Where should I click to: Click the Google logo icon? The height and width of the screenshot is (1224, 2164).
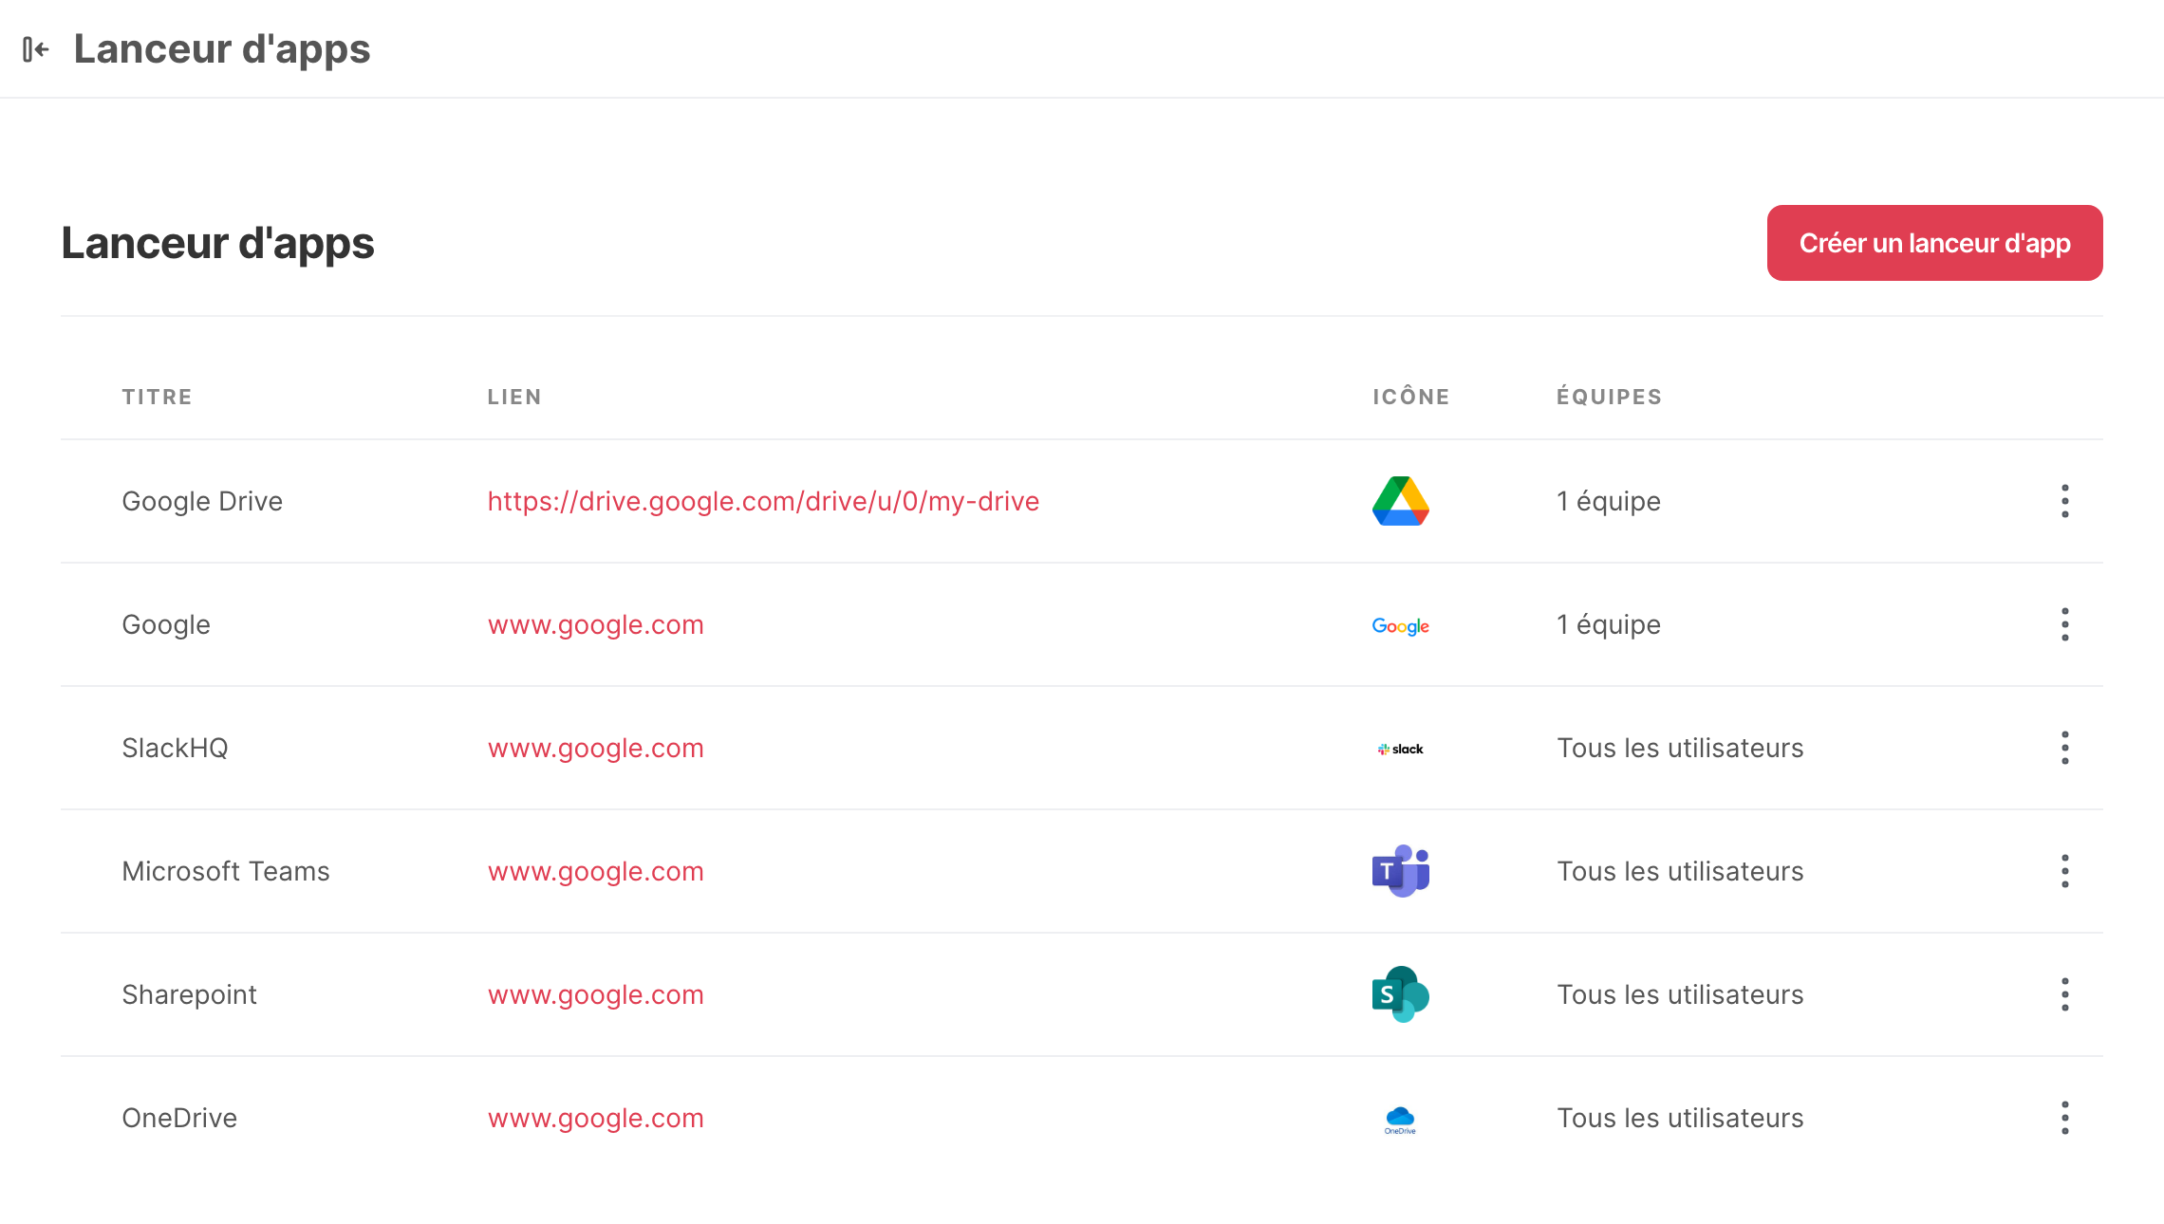pyautogui.click(x=1401, y=625)
